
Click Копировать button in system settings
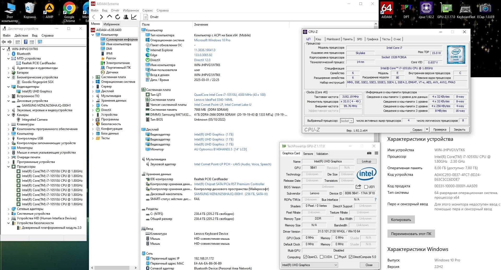tap(401, 220)
